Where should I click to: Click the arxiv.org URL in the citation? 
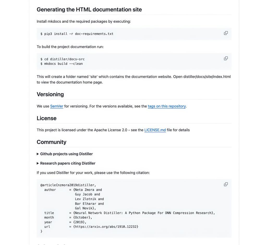coord(106,227)
